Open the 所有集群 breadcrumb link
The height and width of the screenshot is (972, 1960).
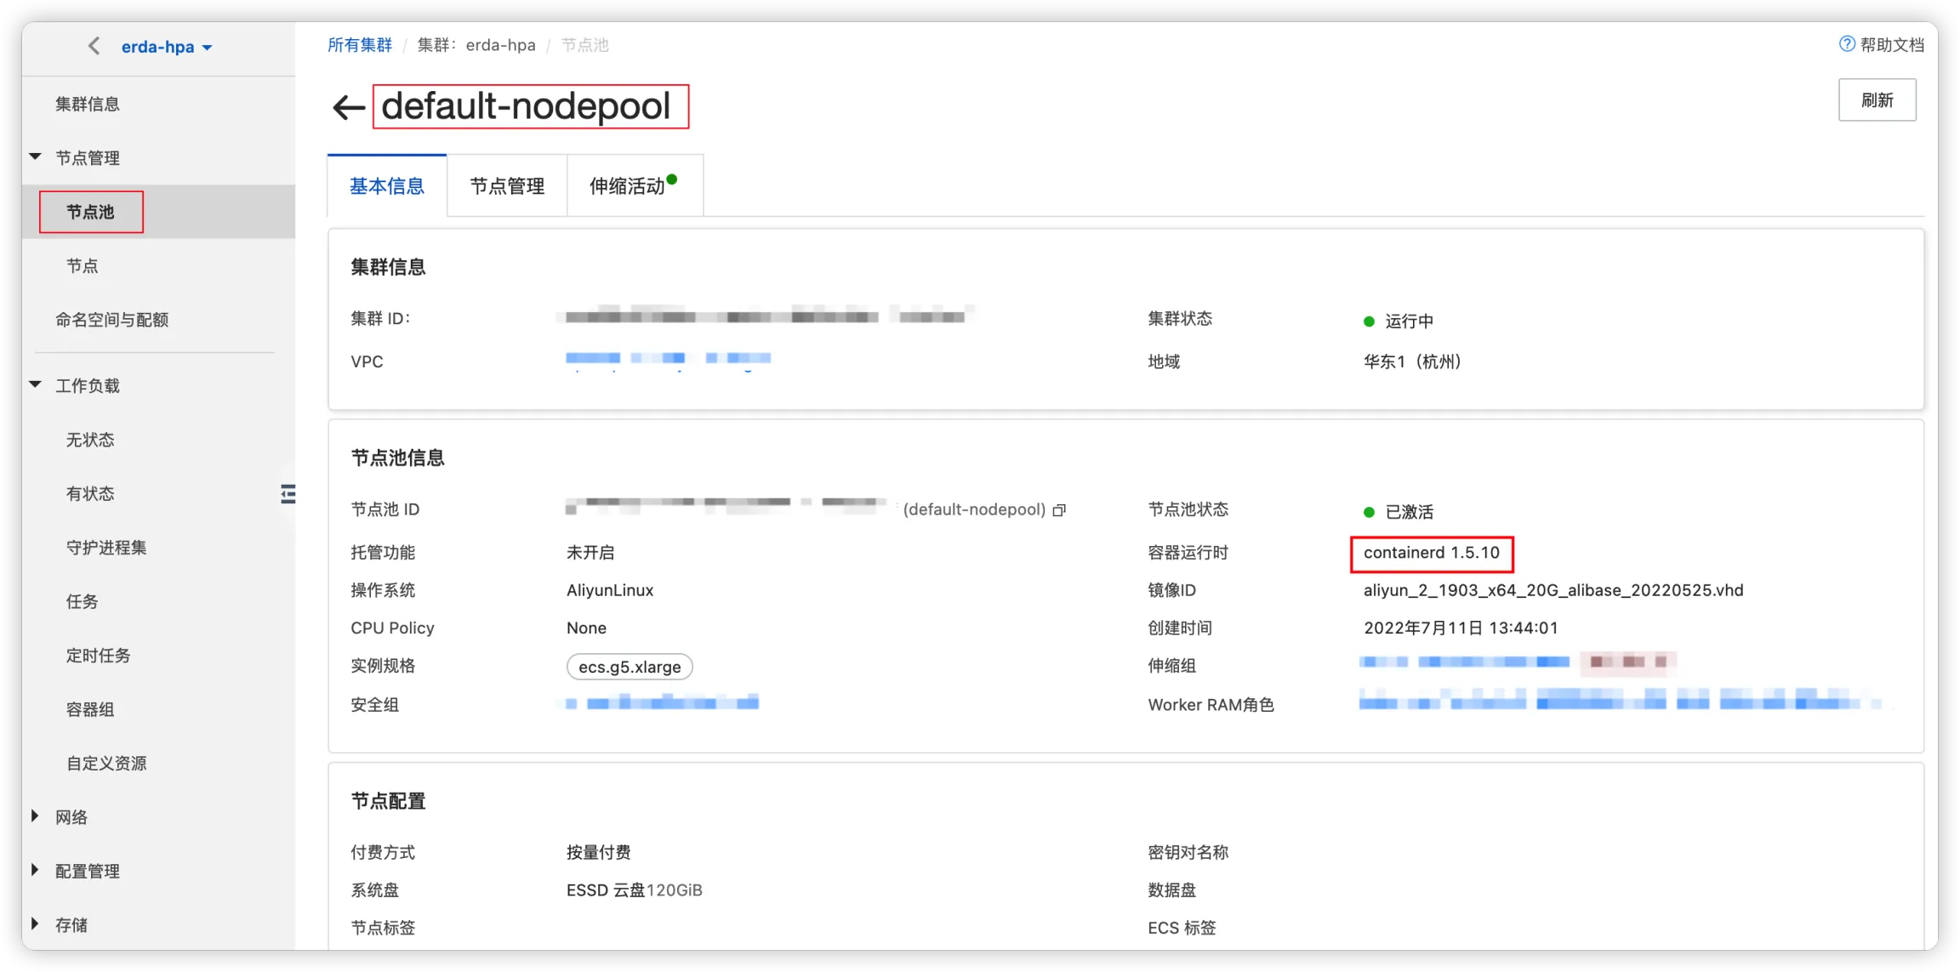pyautogui.click(x=360, y=45)
